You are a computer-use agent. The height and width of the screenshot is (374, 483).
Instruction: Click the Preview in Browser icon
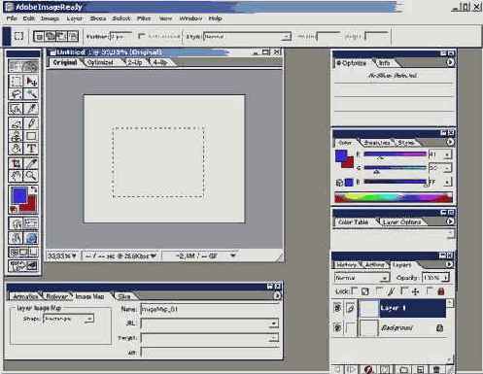click(31, 238)
